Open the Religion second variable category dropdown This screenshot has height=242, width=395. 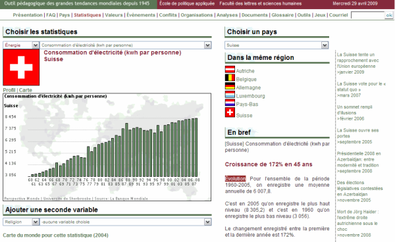[x=21, y=222]
